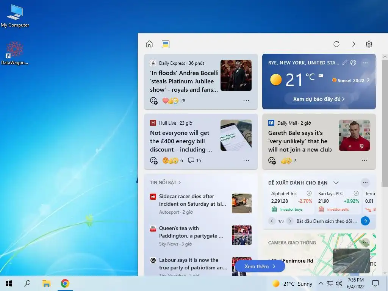Screen dimensions: 388x291
Task: Add reaction to energy bill article
Action: coord(154,161)
